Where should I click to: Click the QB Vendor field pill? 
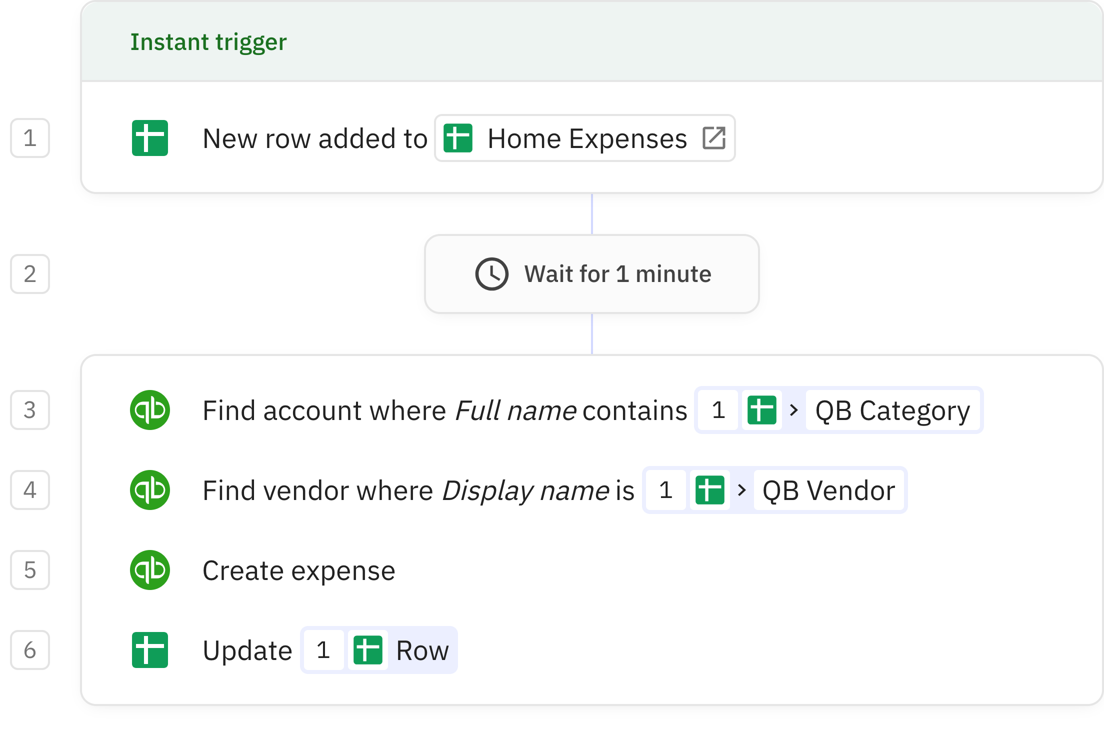[x=828, y=490]
